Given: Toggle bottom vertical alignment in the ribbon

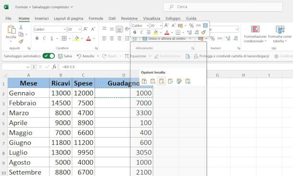Looking at the screenshot, I should 119,29.
